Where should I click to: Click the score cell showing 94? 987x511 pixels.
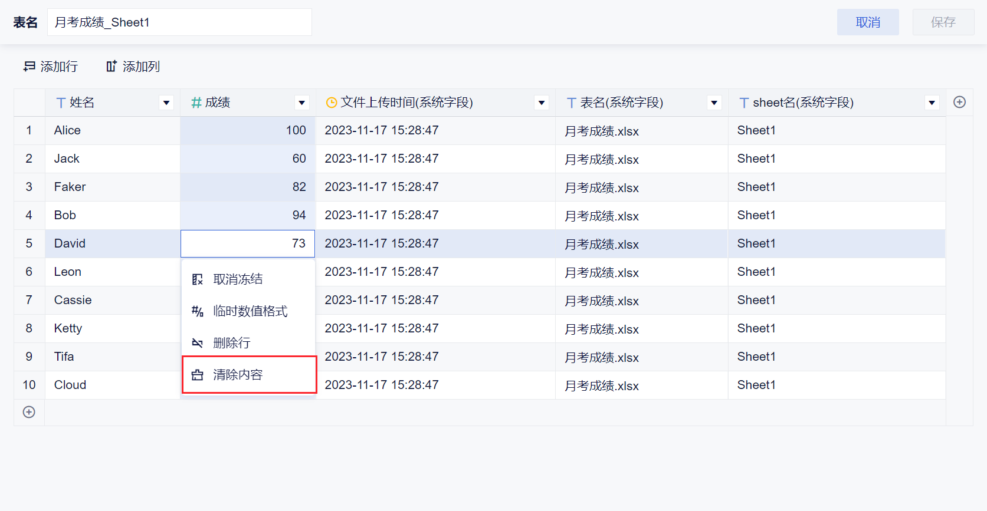tap(248, 215)
